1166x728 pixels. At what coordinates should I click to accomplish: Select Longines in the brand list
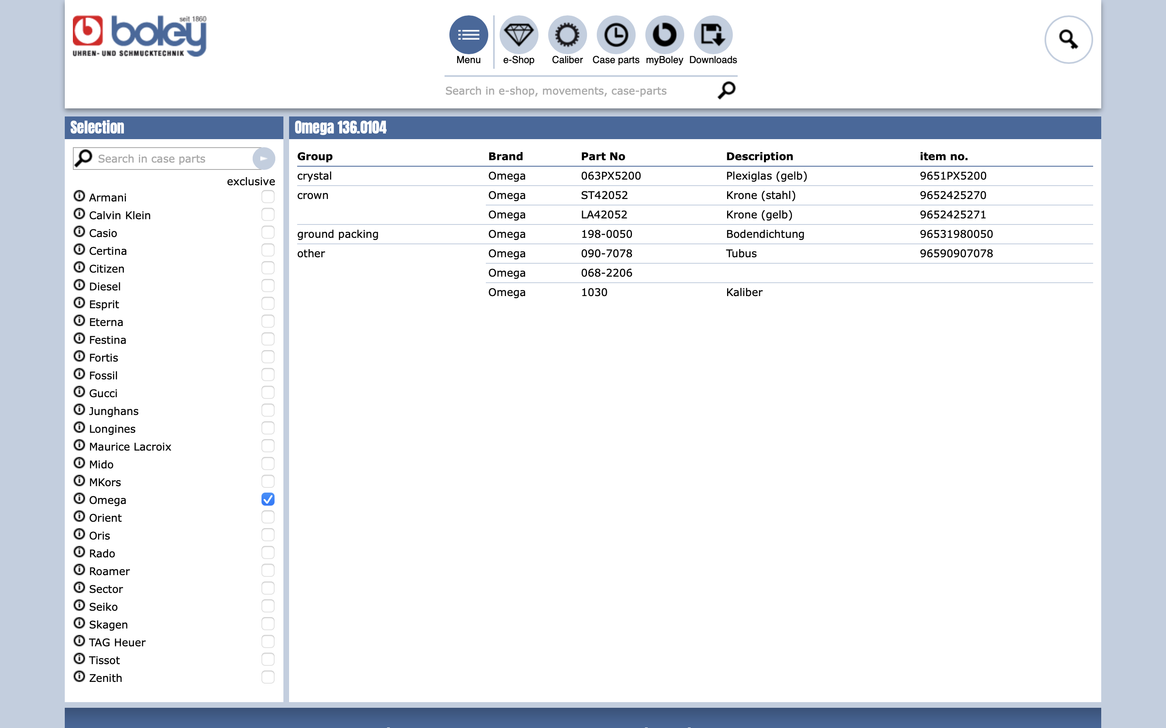coord(112,429)
